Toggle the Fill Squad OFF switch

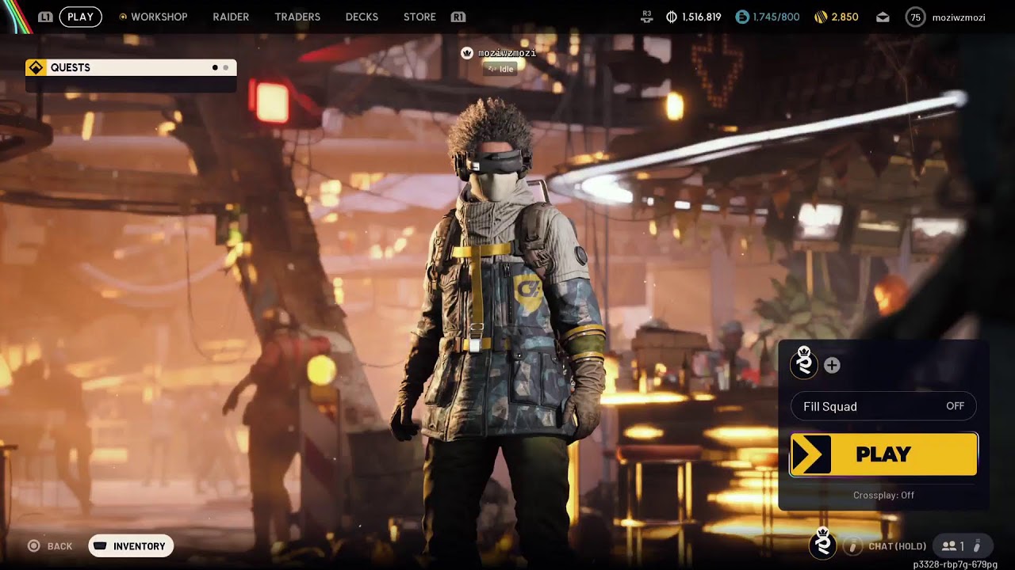click(883, 406)
